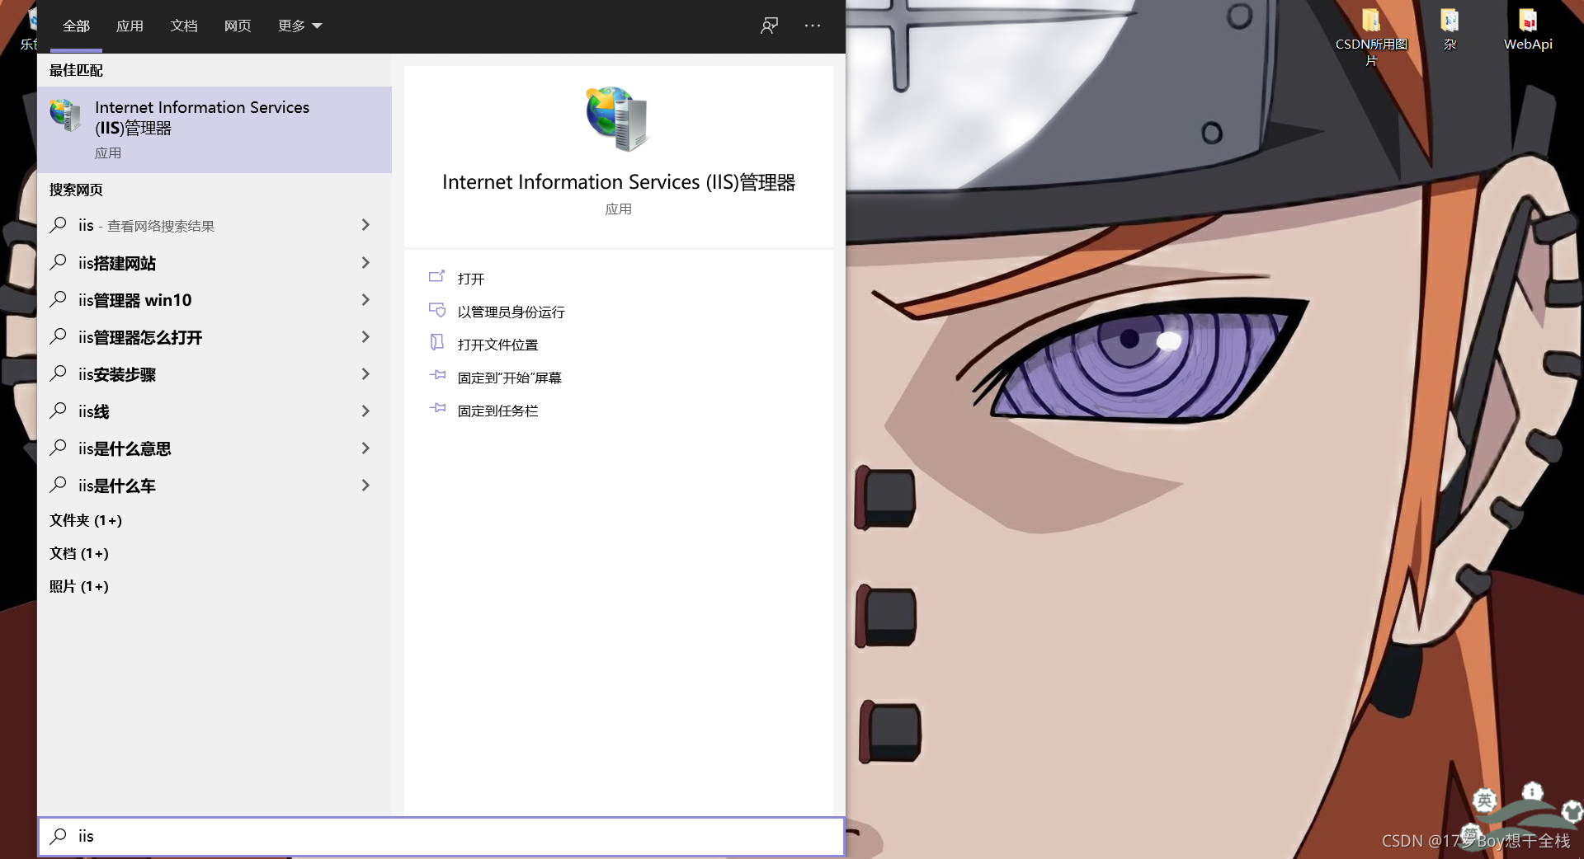Click the pin to Start screen icon
This screenshot has height=859, width=1584.
pos(437,375)
